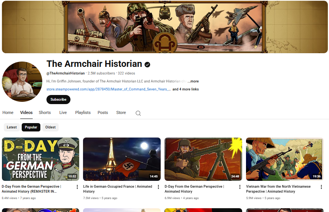329x212 pixels.
Task: Go to the Home tab
Action: (x=8, y=112)
